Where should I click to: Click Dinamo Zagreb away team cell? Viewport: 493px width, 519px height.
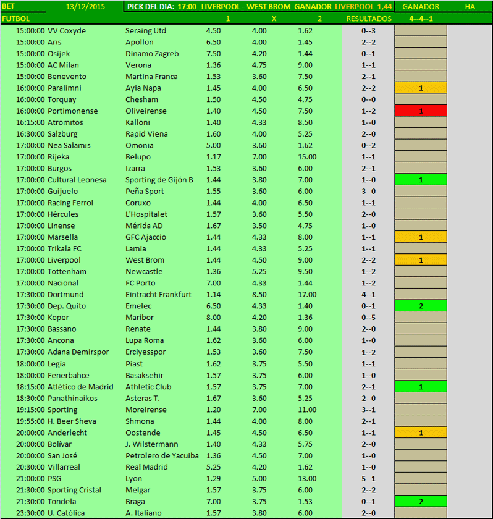[152, 54]
